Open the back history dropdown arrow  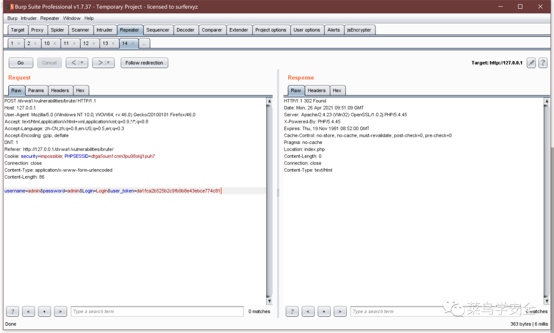coord(82,63)
